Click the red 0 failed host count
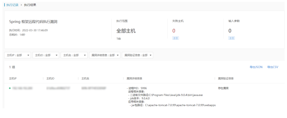This screenshot has width=287, height=118. (174, 31)
